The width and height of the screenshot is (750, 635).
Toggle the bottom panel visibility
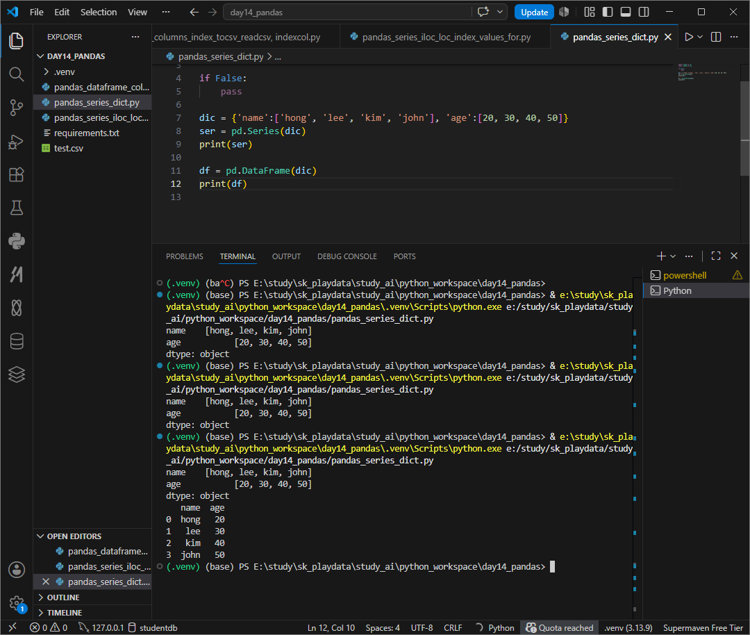tap(626, 12)
